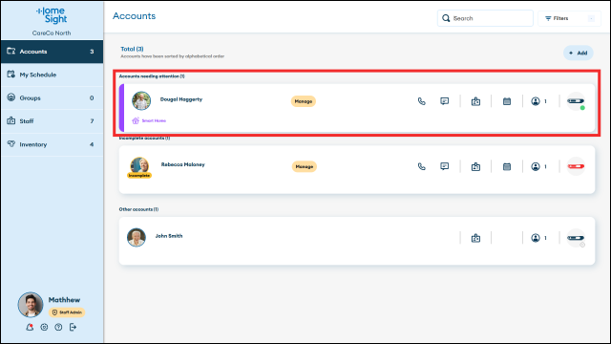Call Rebecca Maloney using phone icon

coord(422,166)
